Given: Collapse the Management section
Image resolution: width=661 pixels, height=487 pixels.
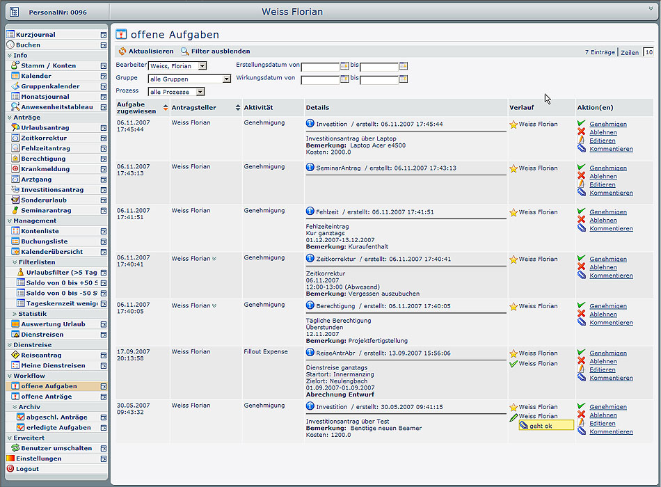Looking at the screenshot, I should [x=10, y=221].
